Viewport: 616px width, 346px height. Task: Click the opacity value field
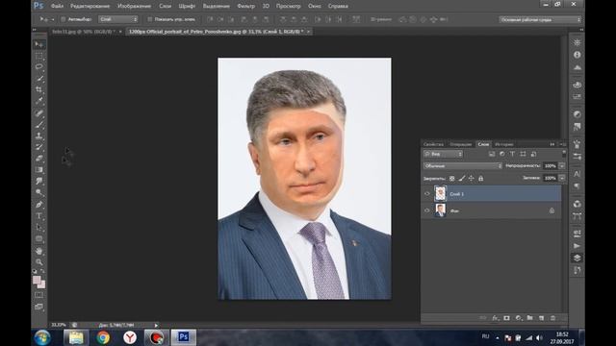pos(550,166)
